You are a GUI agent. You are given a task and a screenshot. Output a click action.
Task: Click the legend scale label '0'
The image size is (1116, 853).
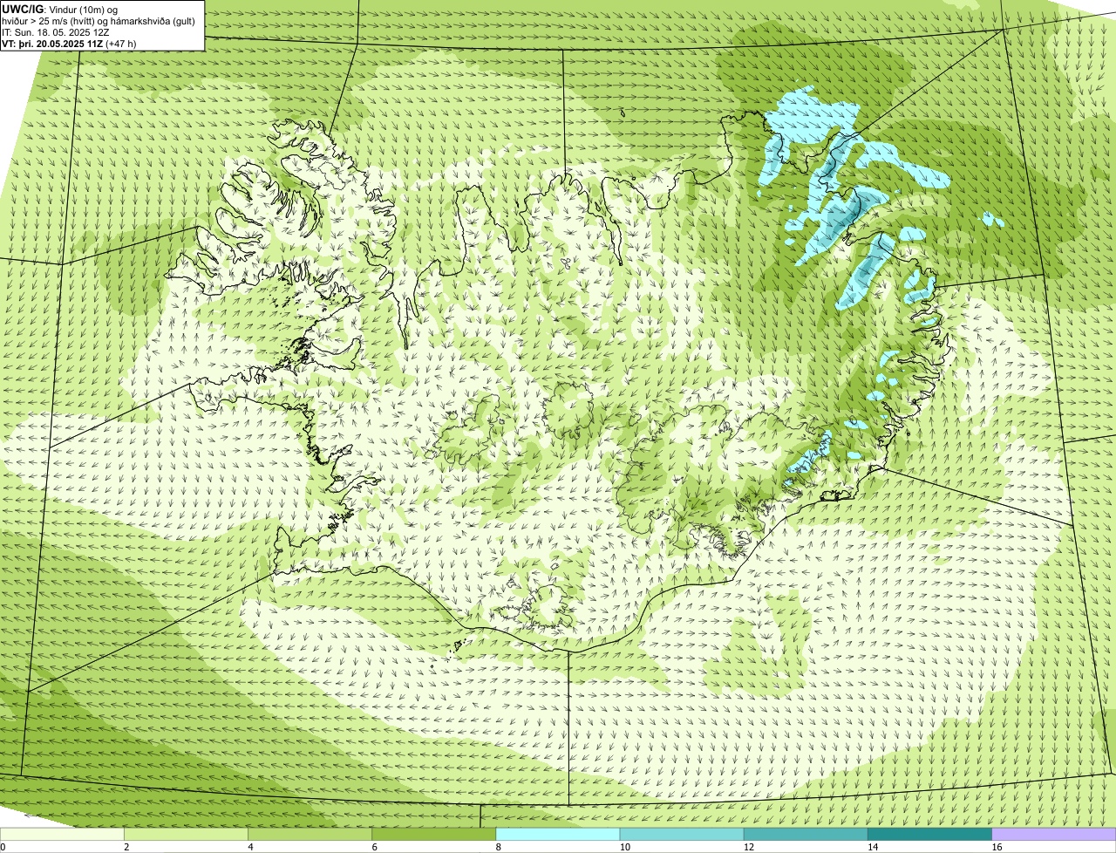tap(3, 847)
